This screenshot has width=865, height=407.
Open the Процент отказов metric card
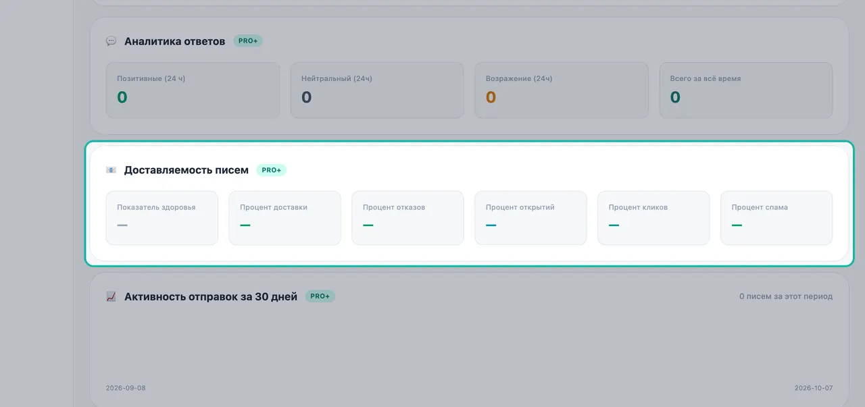tap(408, 218)
